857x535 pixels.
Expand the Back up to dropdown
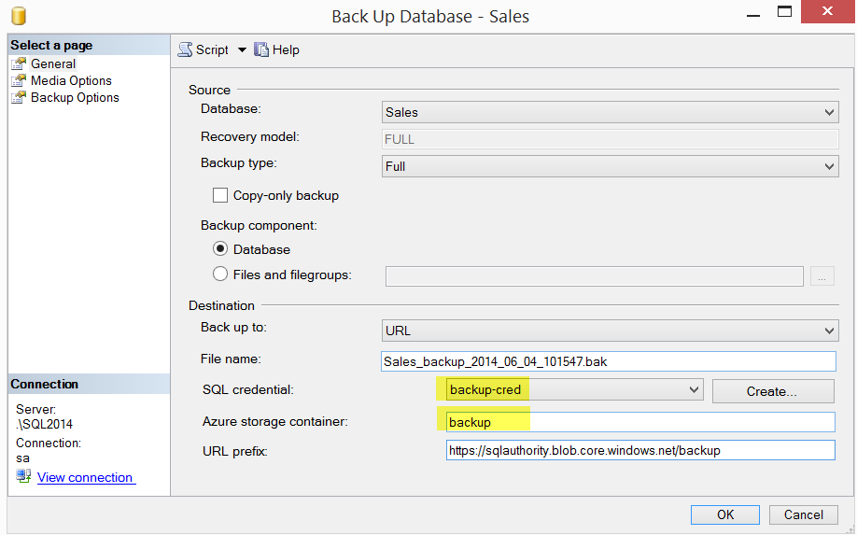(x=610, y=331)
